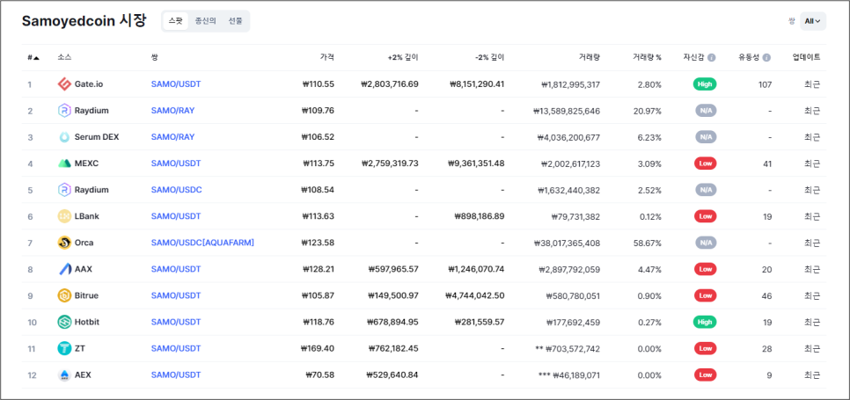Click the 58.67% volume share value
The height and width of the screenshot is (400, 850).
pyautogui.click(x=648, y=243)
